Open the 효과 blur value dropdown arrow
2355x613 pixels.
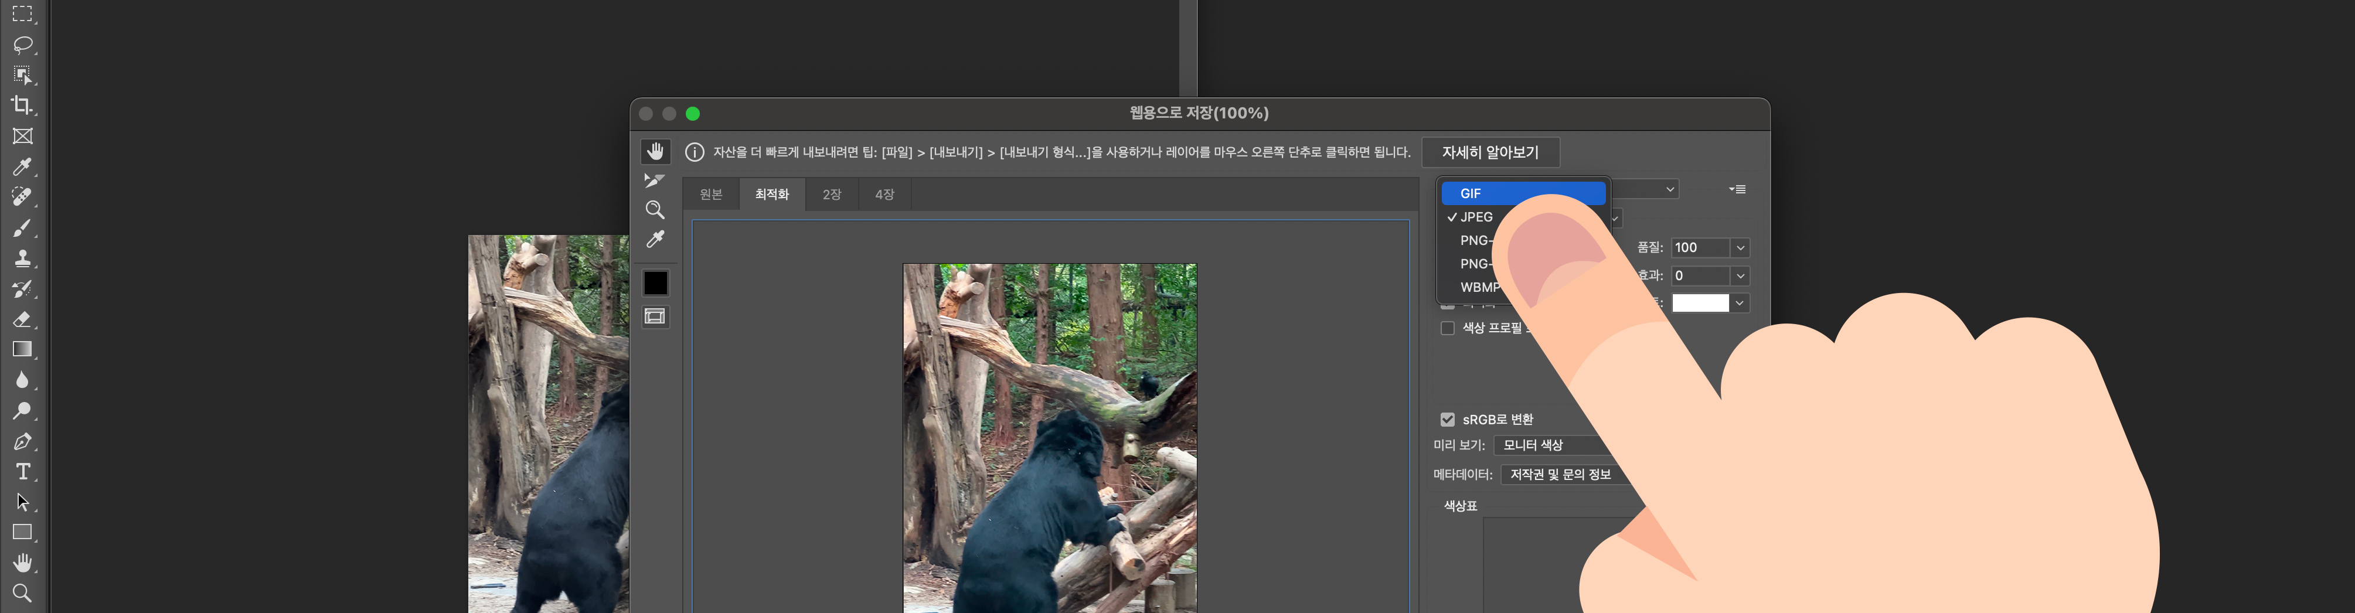(x=1741, y=275)
